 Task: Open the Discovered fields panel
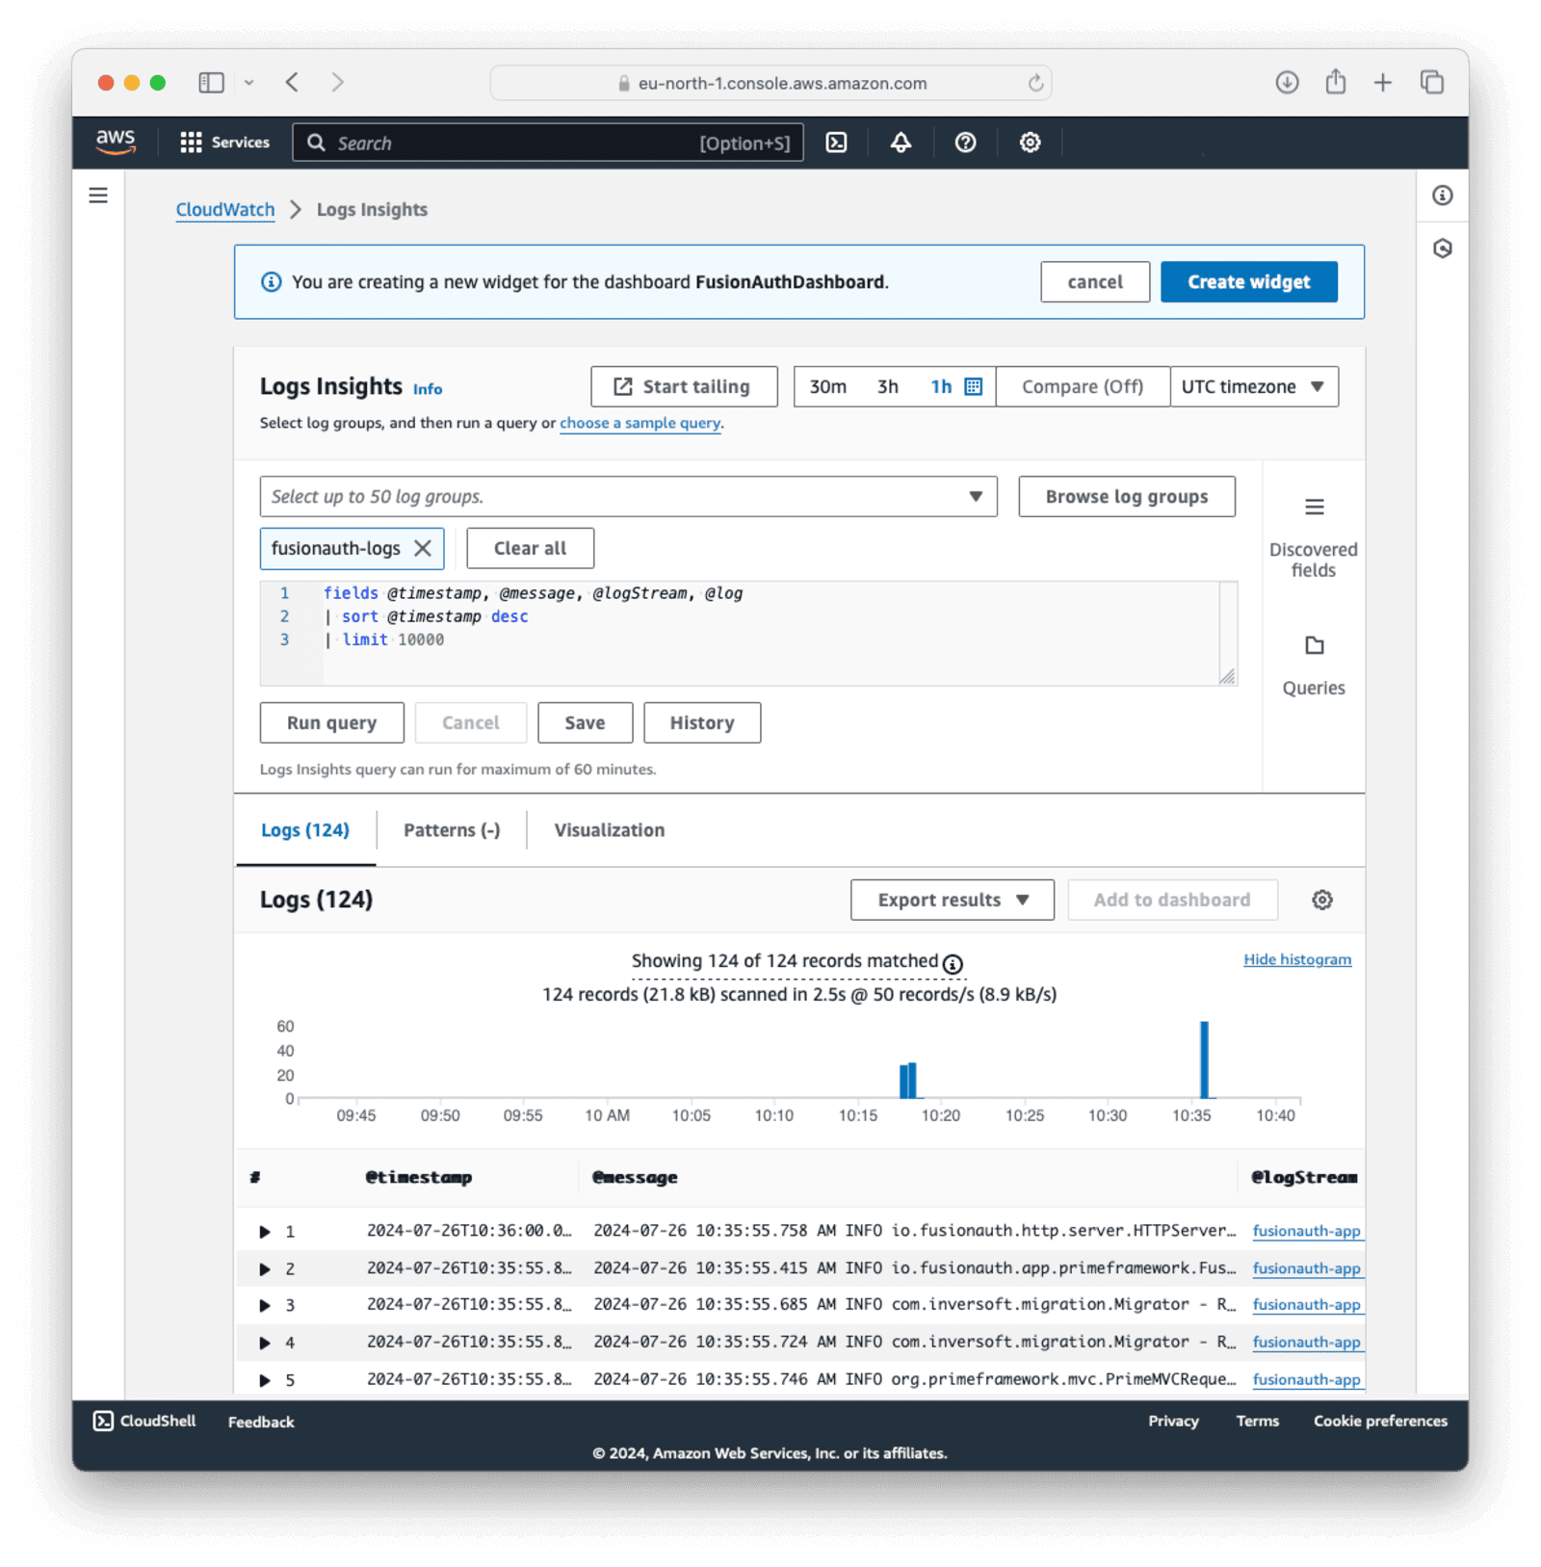[1313, 537]
